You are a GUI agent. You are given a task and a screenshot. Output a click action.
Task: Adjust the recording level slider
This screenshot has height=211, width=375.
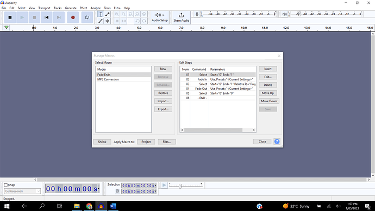276,14
